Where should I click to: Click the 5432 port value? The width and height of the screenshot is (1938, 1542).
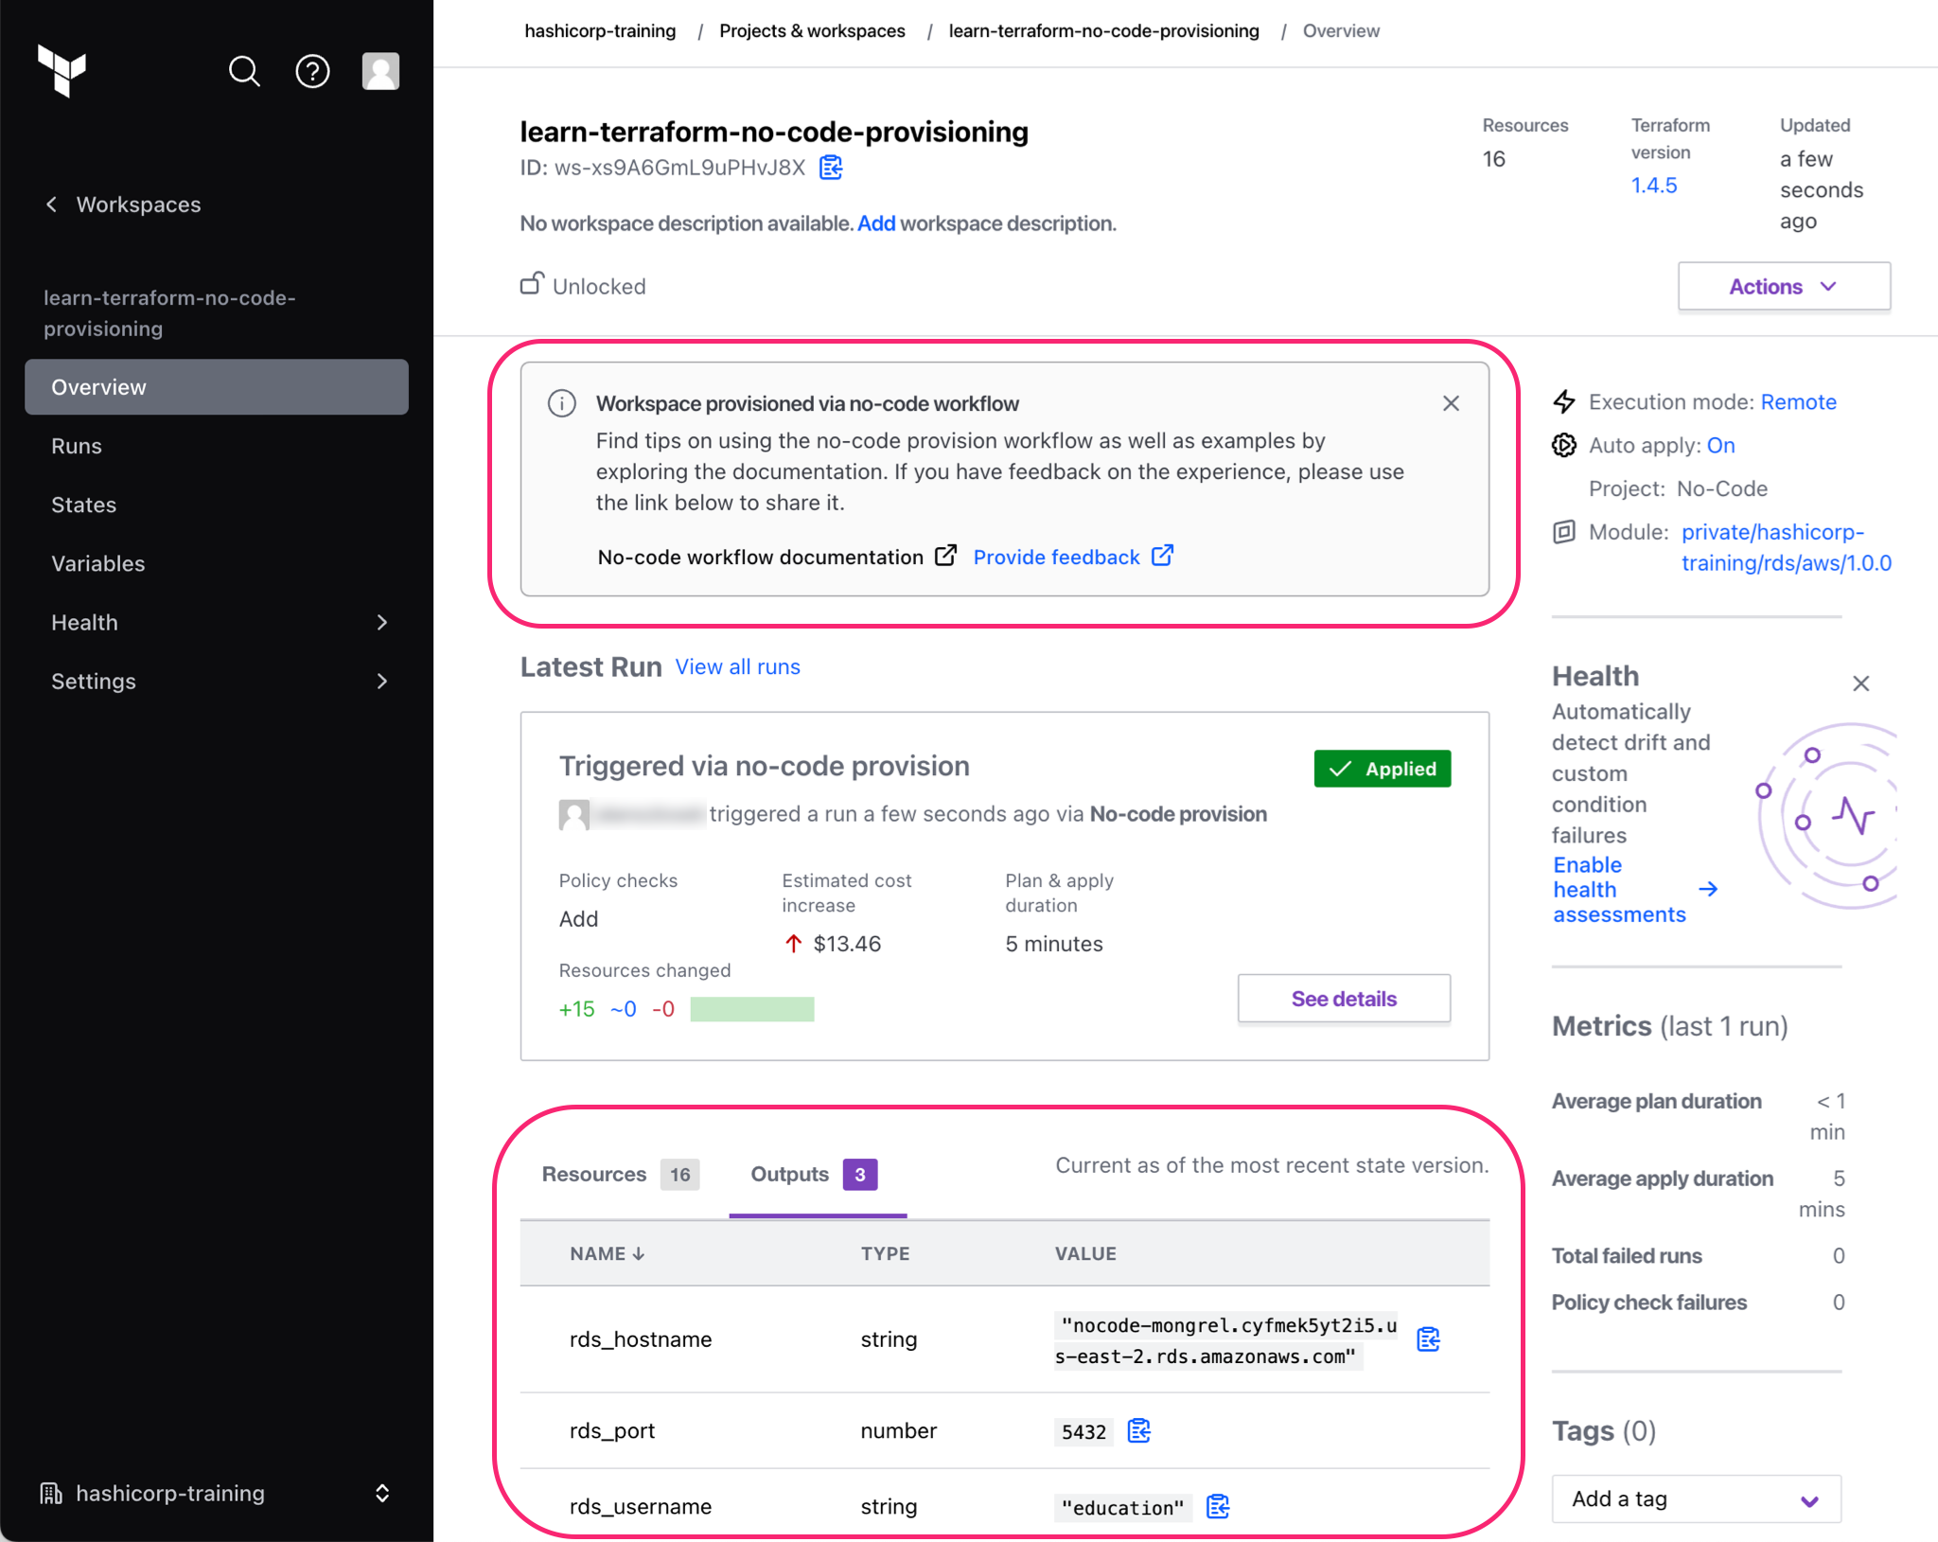tap(1084, 1431)
